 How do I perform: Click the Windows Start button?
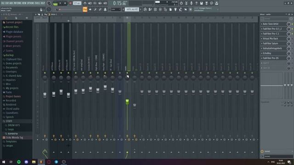4,162
